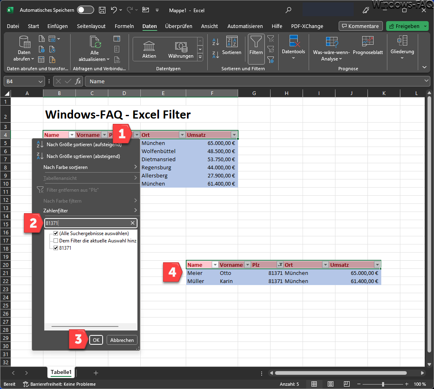434x389 pixels.
Task: Click zoom in plus button
Action: point(406,384)
